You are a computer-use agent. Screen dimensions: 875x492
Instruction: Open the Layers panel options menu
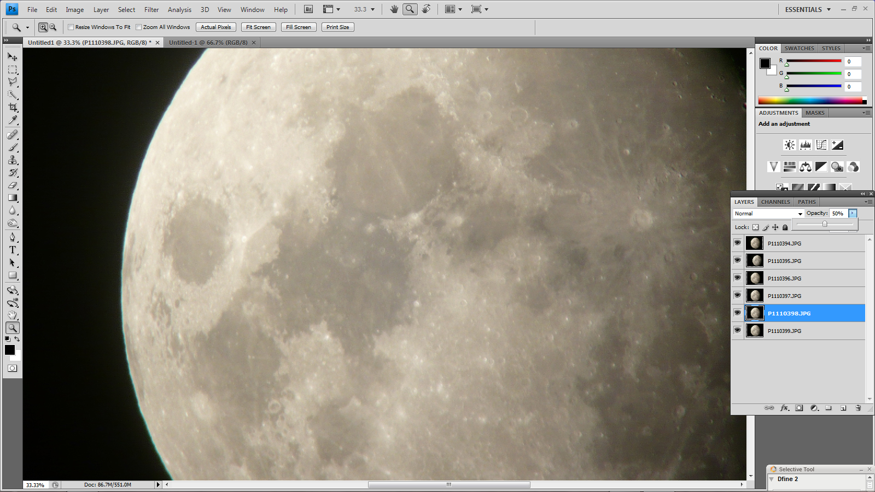coord(868,202)
